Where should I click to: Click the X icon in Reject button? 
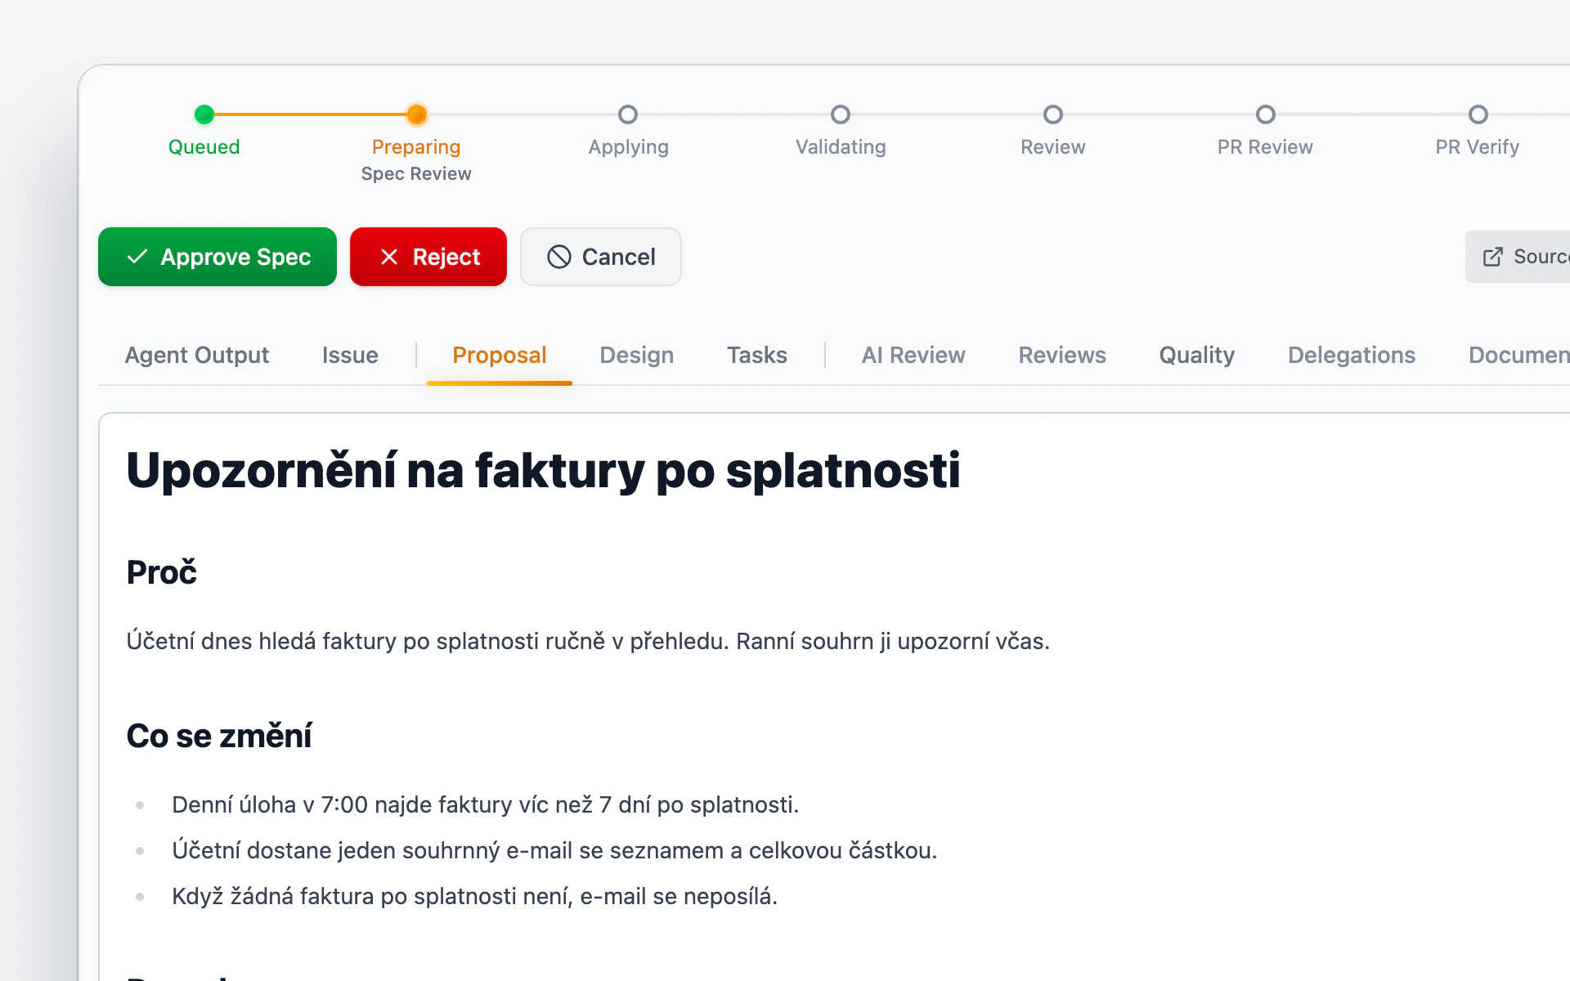(x=389, y=257)
